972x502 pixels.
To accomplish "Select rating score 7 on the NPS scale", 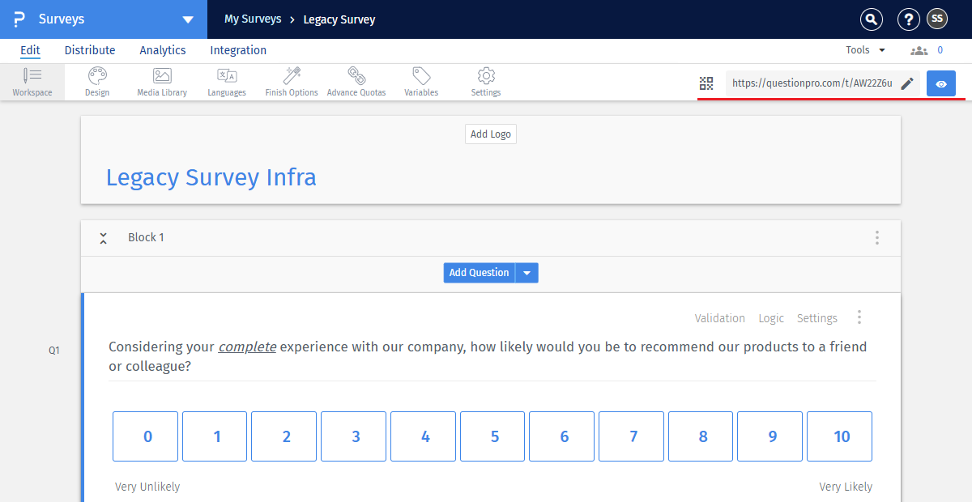I will pyautogui.click(x=631, y=436).
